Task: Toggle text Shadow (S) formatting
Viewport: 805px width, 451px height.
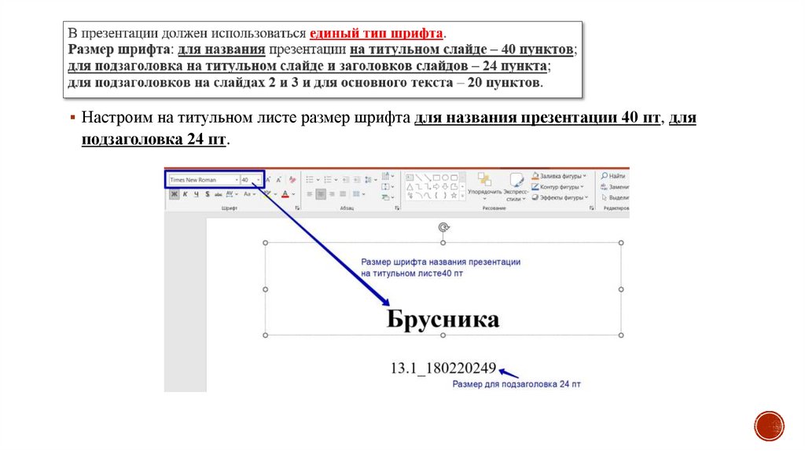Action: pyautogui.click(x=208, y=194)
